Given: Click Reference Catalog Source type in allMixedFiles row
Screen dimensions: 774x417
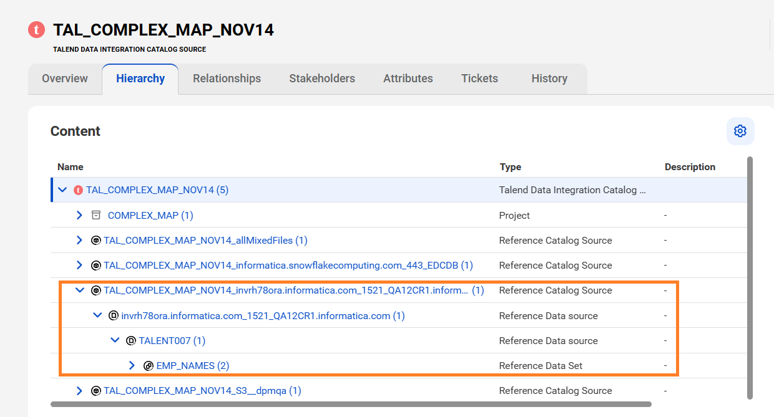Looking at the screenshot, I should [x=556, y=240].
